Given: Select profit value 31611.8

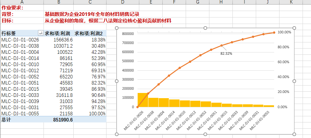Looking at the screenshot, I should (x=65, y=95).
